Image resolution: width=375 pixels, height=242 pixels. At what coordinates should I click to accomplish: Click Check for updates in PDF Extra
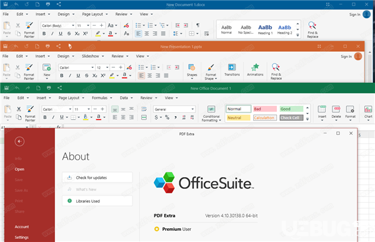pyautogui.click(x=97, y=178)
